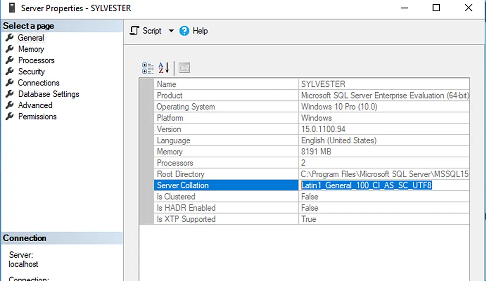Click the Latin1_General_100_CI_AS_SC_UTF8 collation value

pyautogui.click(x=366, y=185)
